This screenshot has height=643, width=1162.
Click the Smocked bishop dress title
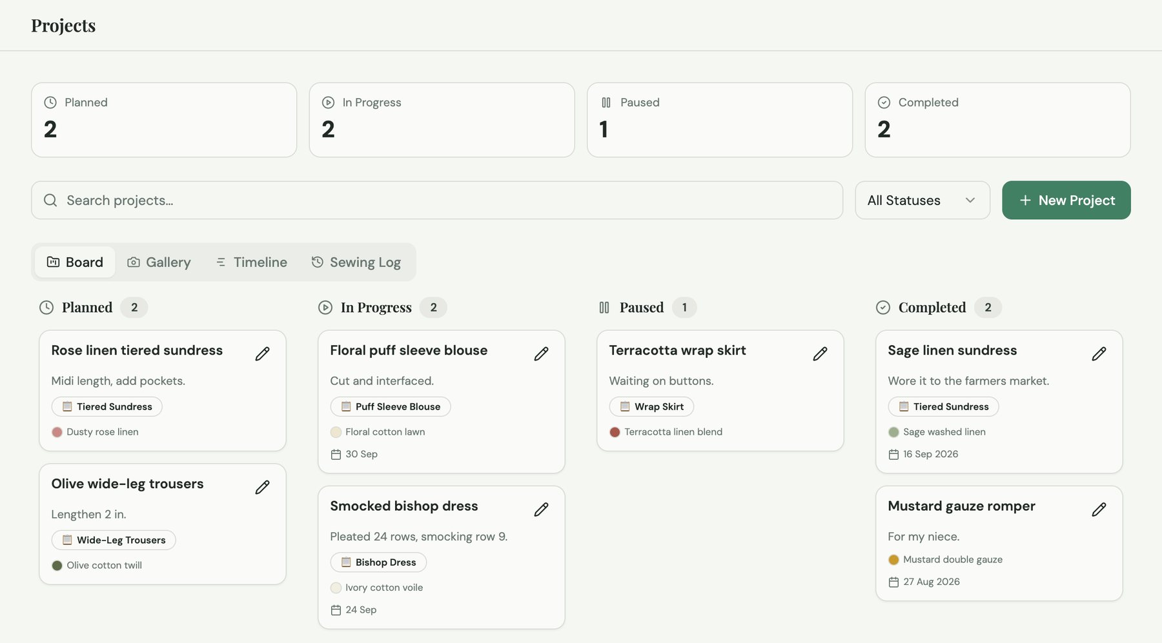404,506
